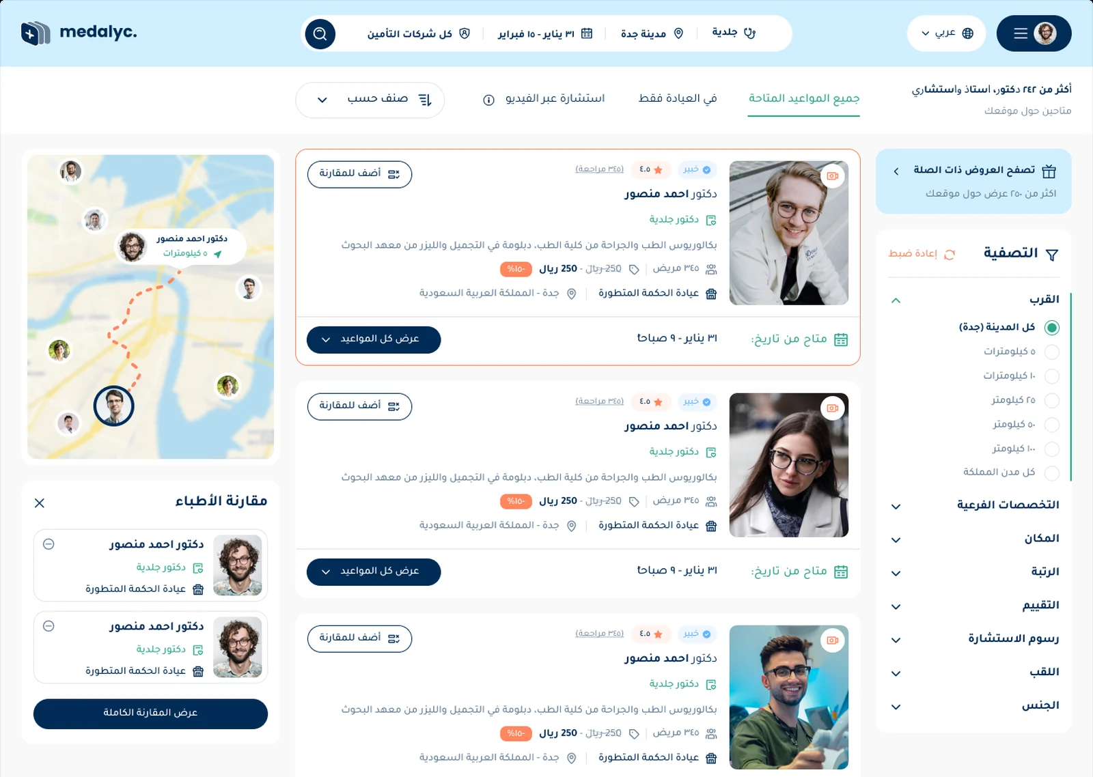Click the calendar icon beside first متاح من تاريخ
Screen dimensions: 1093x777
841,339
